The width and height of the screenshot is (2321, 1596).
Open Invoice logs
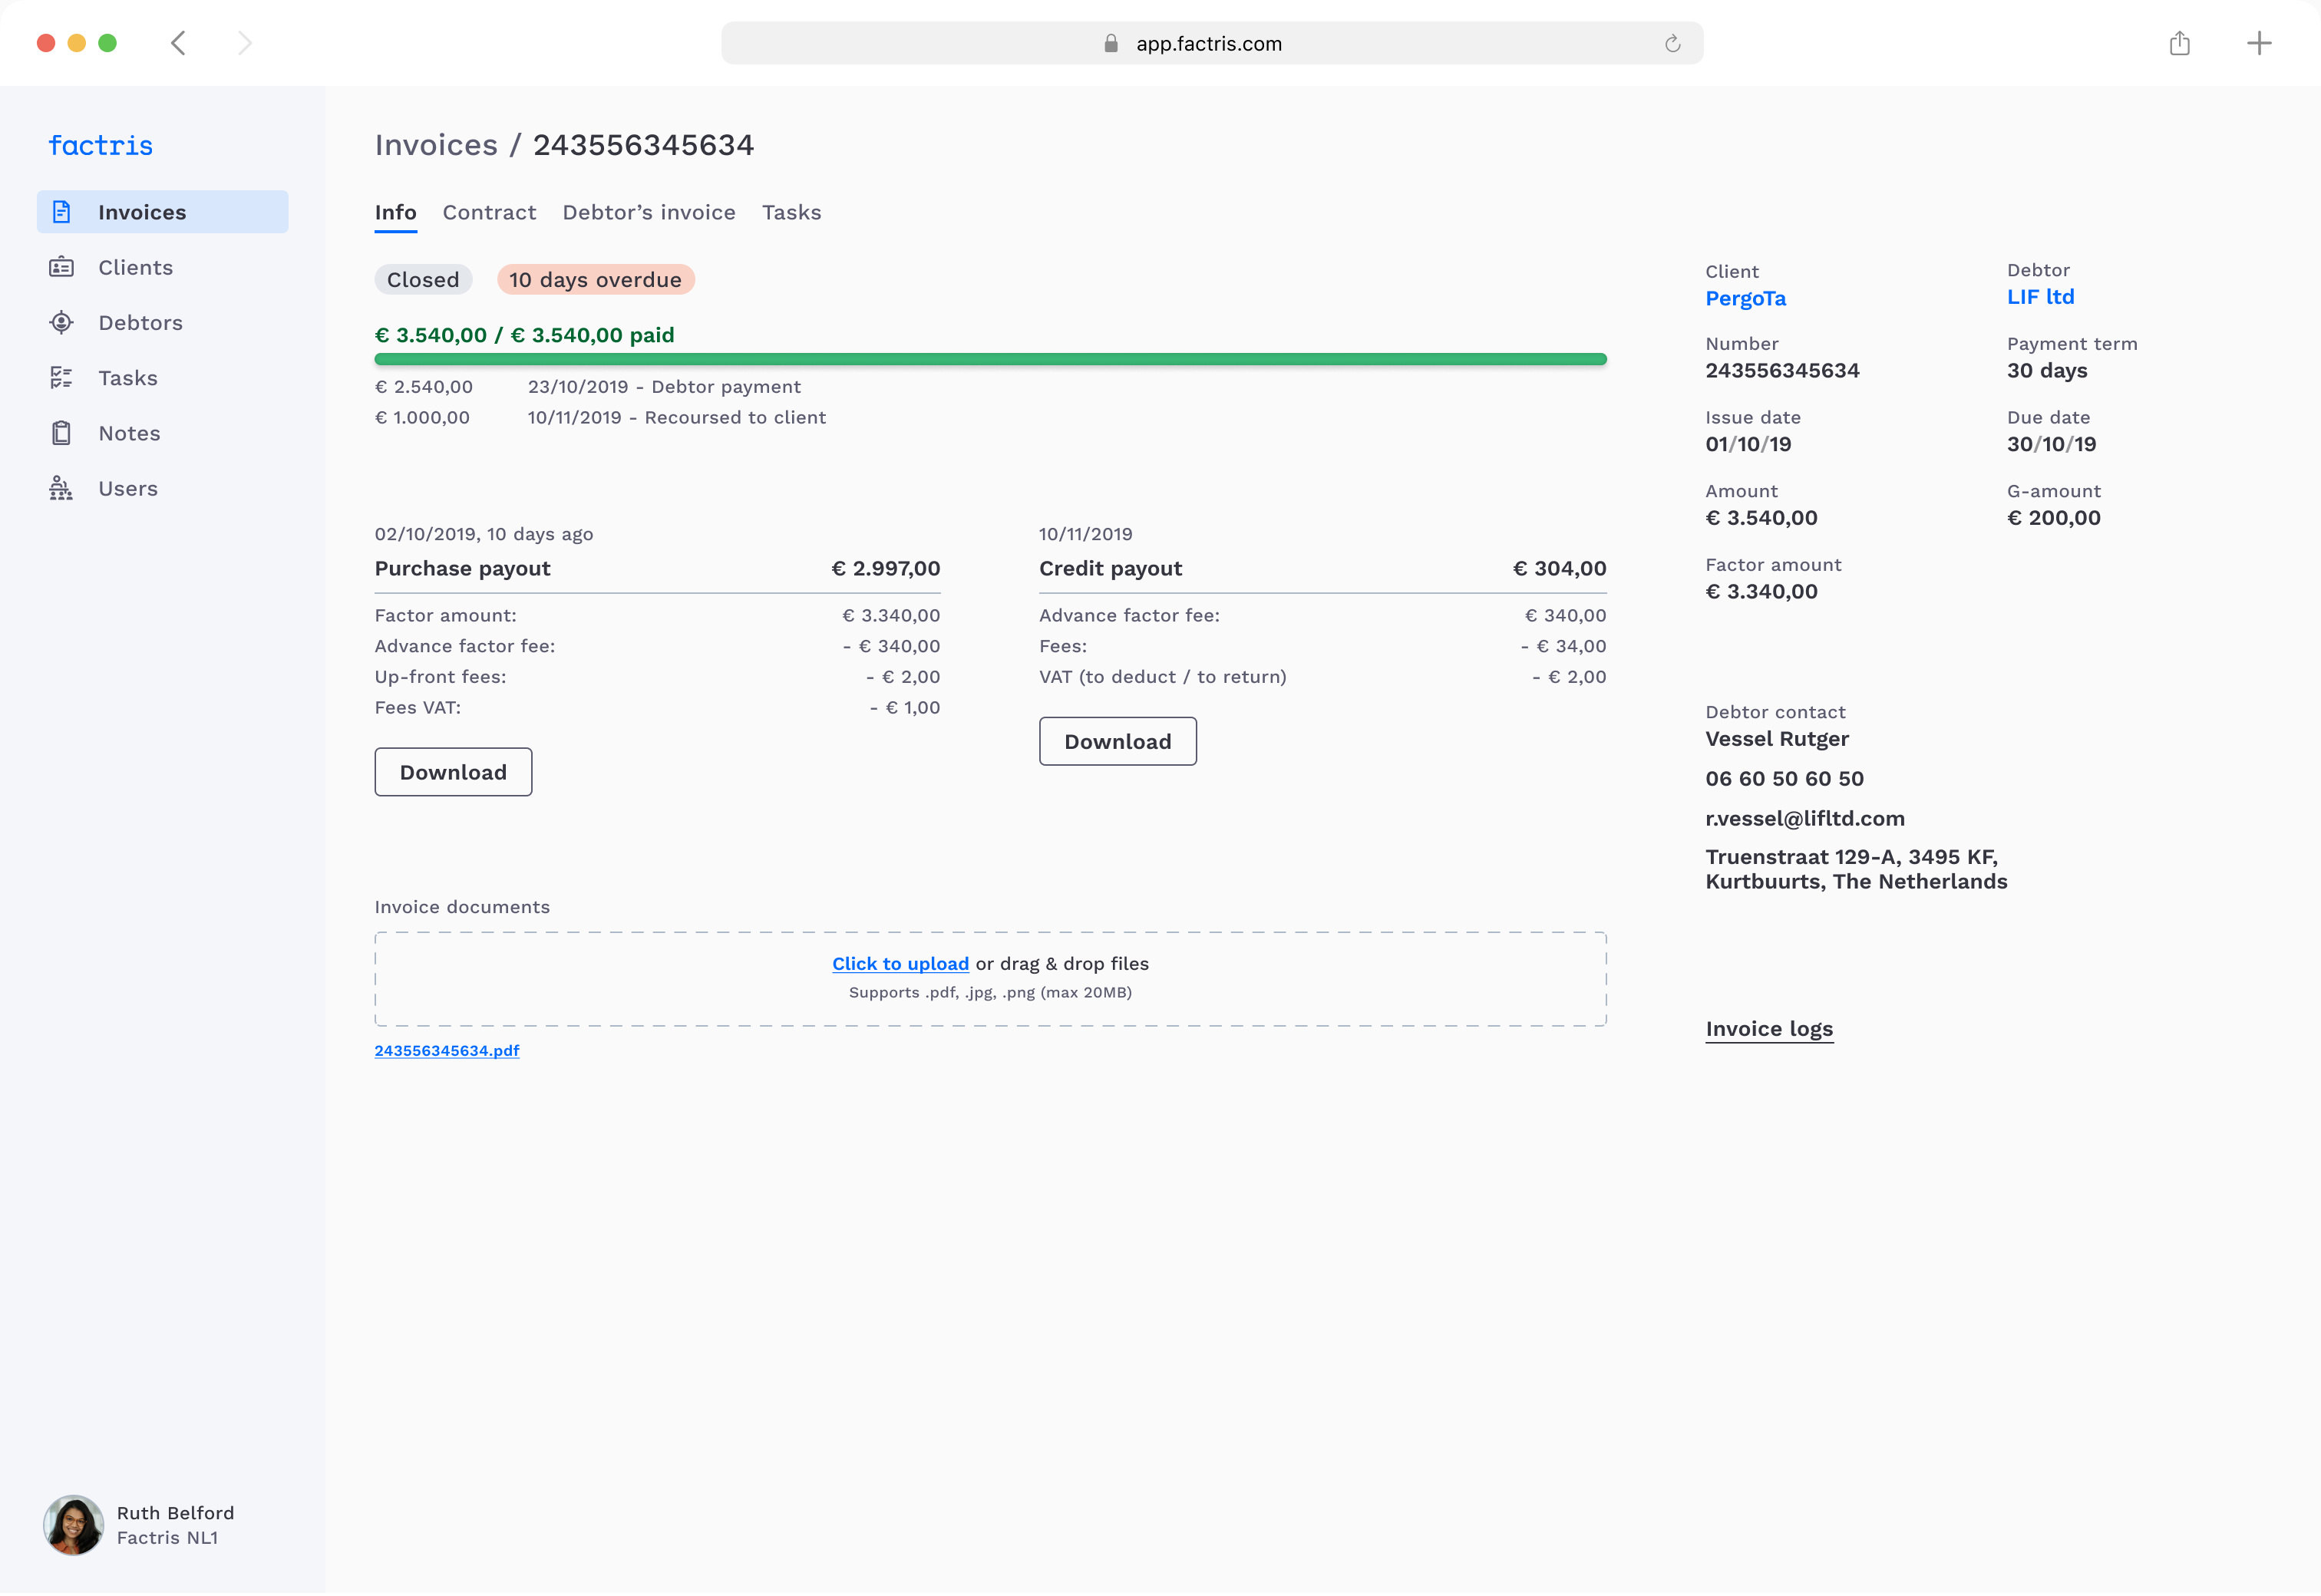[x=1768, y=1028]
